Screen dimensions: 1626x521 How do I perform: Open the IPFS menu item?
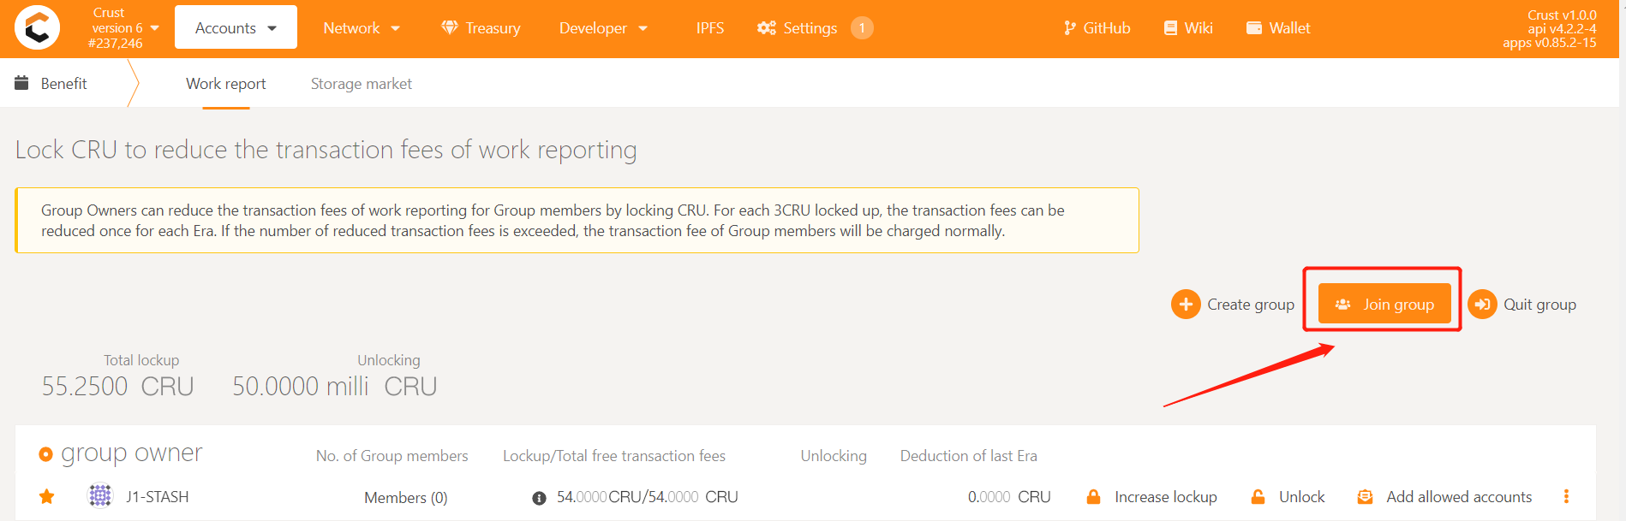tap(709, 27)
